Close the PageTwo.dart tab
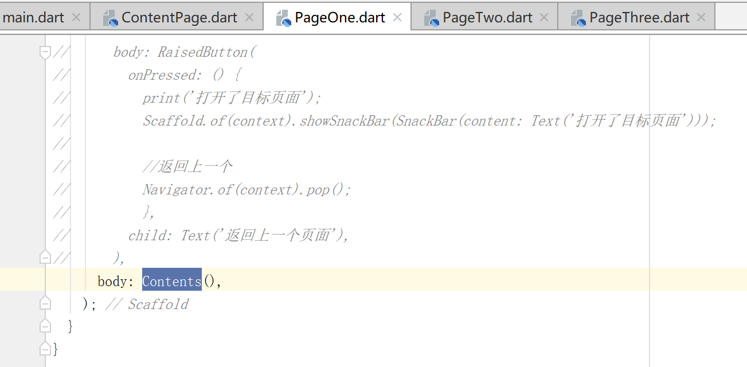The image size is (747, 367). [545, 18]
